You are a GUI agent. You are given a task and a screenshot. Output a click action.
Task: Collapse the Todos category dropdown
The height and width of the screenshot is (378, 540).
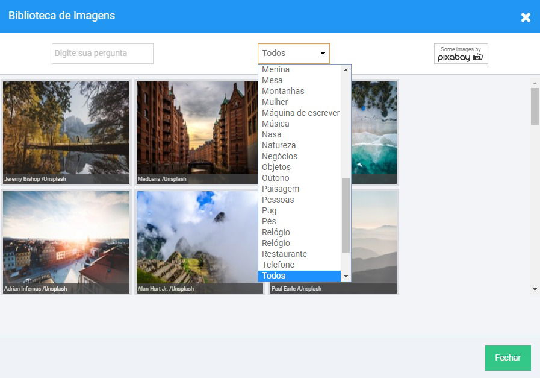(293, 54)
